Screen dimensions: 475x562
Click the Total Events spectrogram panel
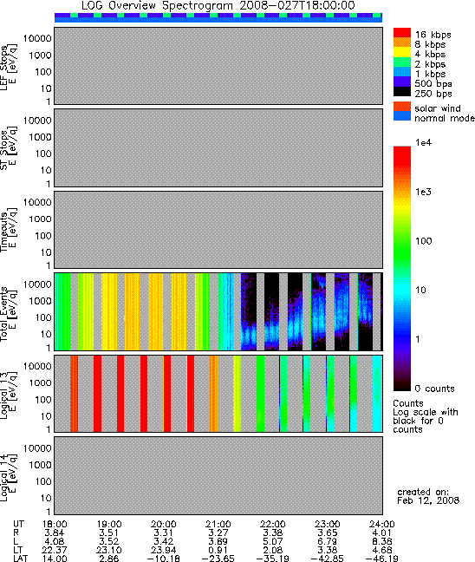(x=218, y=312)
